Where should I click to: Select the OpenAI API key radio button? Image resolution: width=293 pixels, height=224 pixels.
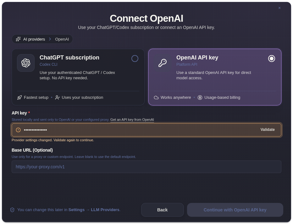click(272, 59)
